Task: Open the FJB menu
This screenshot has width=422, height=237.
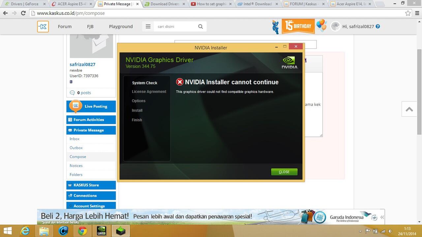Action: point(90,27)
